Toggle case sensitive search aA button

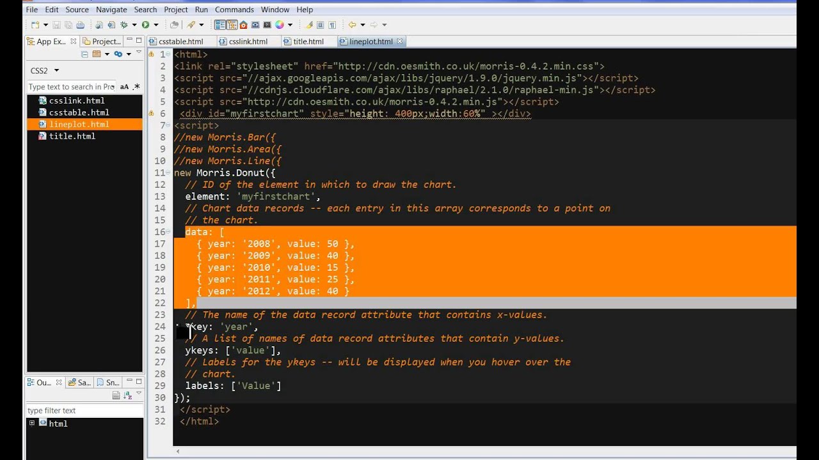[x=124, y=87]
